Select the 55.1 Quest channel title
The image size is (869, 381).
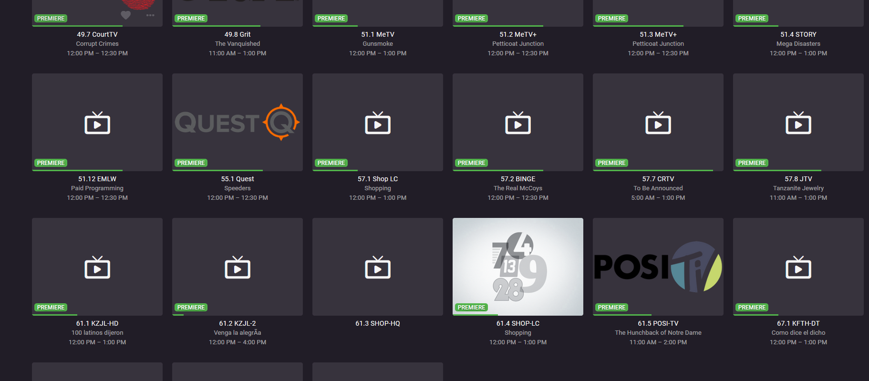[x=238, y=179]
